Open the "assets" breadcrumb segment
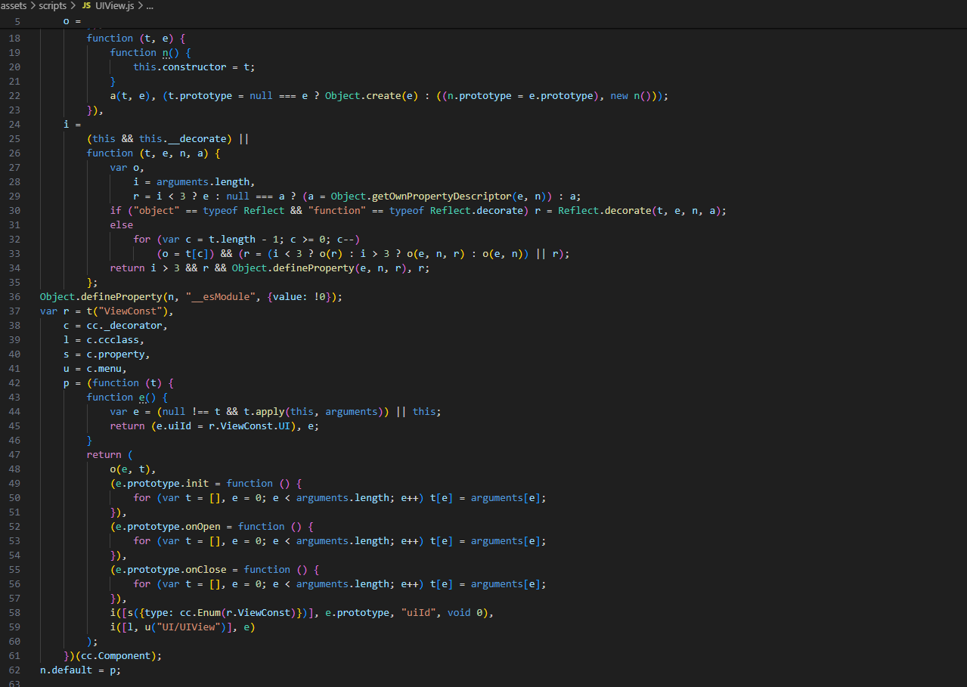967x687 pixels. [x=14, y=6]
